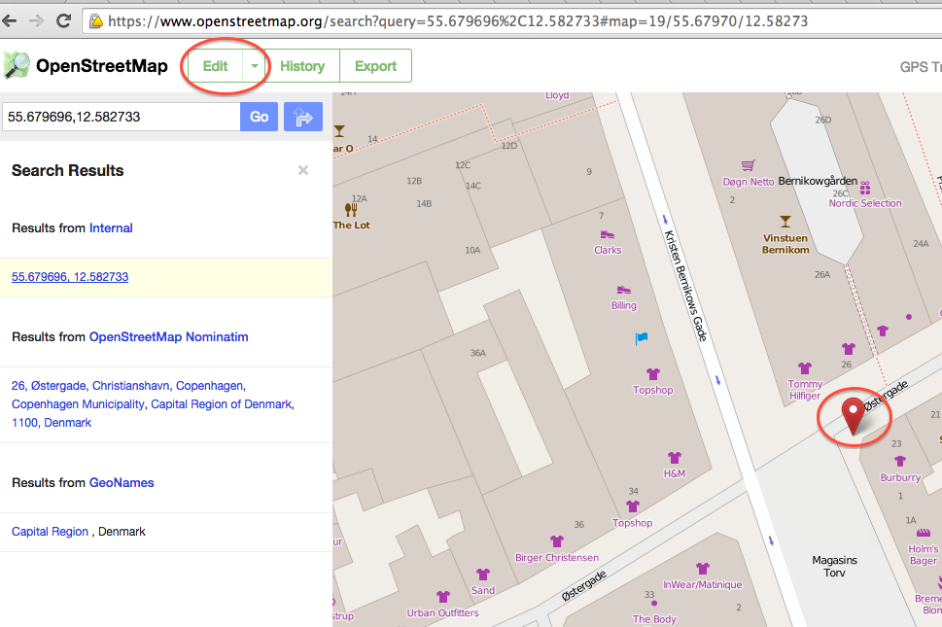Click the 36A building number label
The image size is (942, 627).
click(x=478, y=353)
